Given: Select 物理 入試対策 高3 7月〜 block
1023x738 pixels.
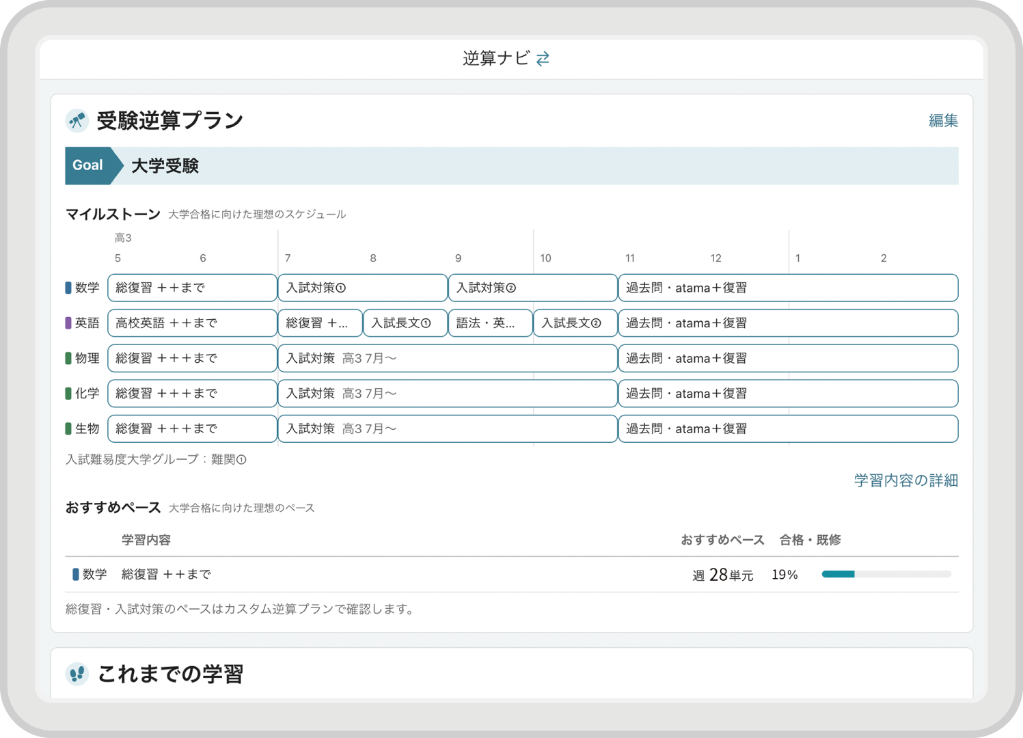Looking at the screenshot, I should coord(447,358).
